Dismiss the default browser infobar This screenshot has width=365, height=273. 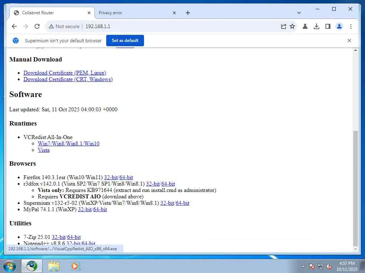pos(349,41)
